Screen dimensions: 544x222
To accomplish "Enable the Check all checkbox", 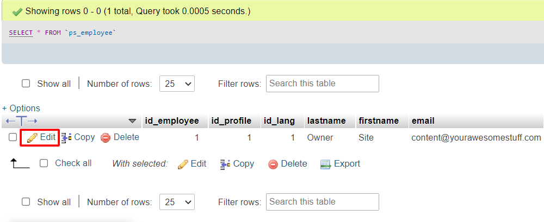I will click(44, 163).
